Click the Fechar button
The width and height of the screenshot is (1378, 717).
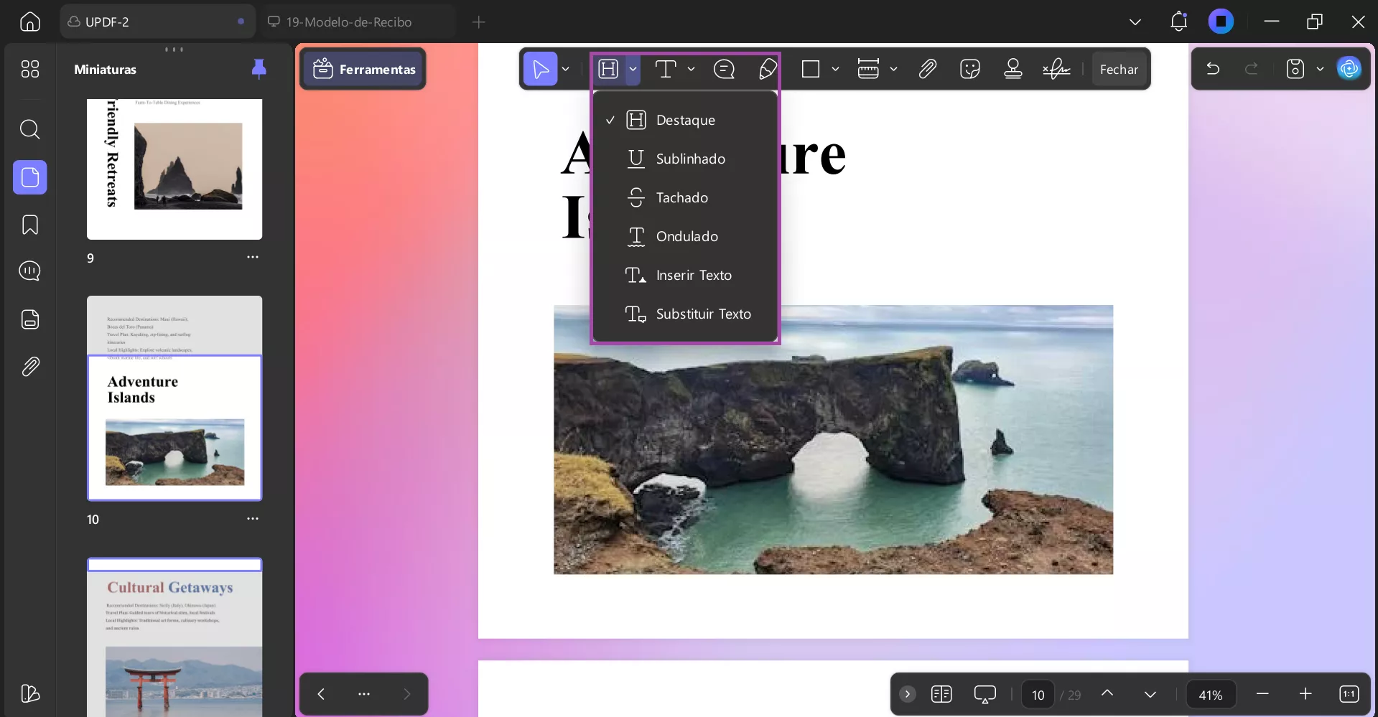[1118, 69]
